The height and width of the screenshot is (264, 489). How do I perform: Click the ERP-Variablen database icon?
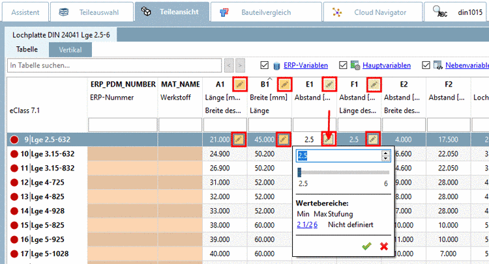pos(276,66)
